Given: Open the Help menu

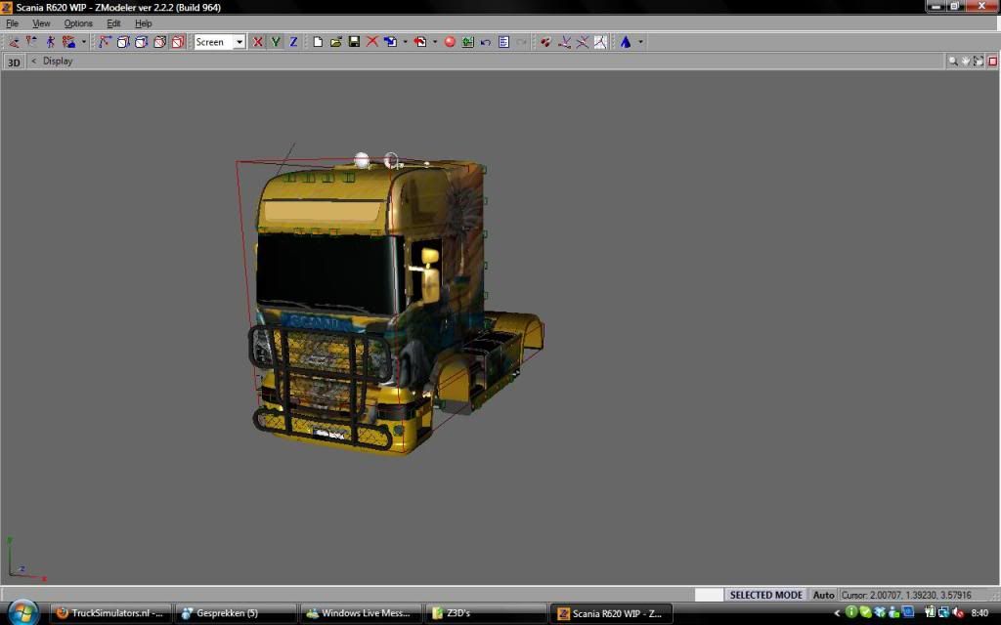Looking at the screenshot, I should coord(143,23).
